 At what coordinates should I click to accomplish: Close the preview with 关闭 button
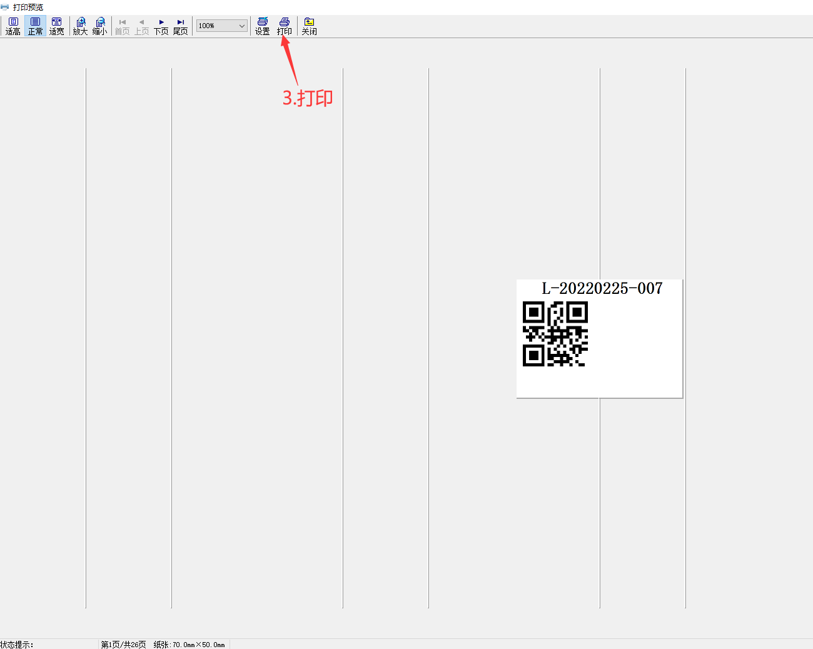pyautogui.click(x=310, y=26)
